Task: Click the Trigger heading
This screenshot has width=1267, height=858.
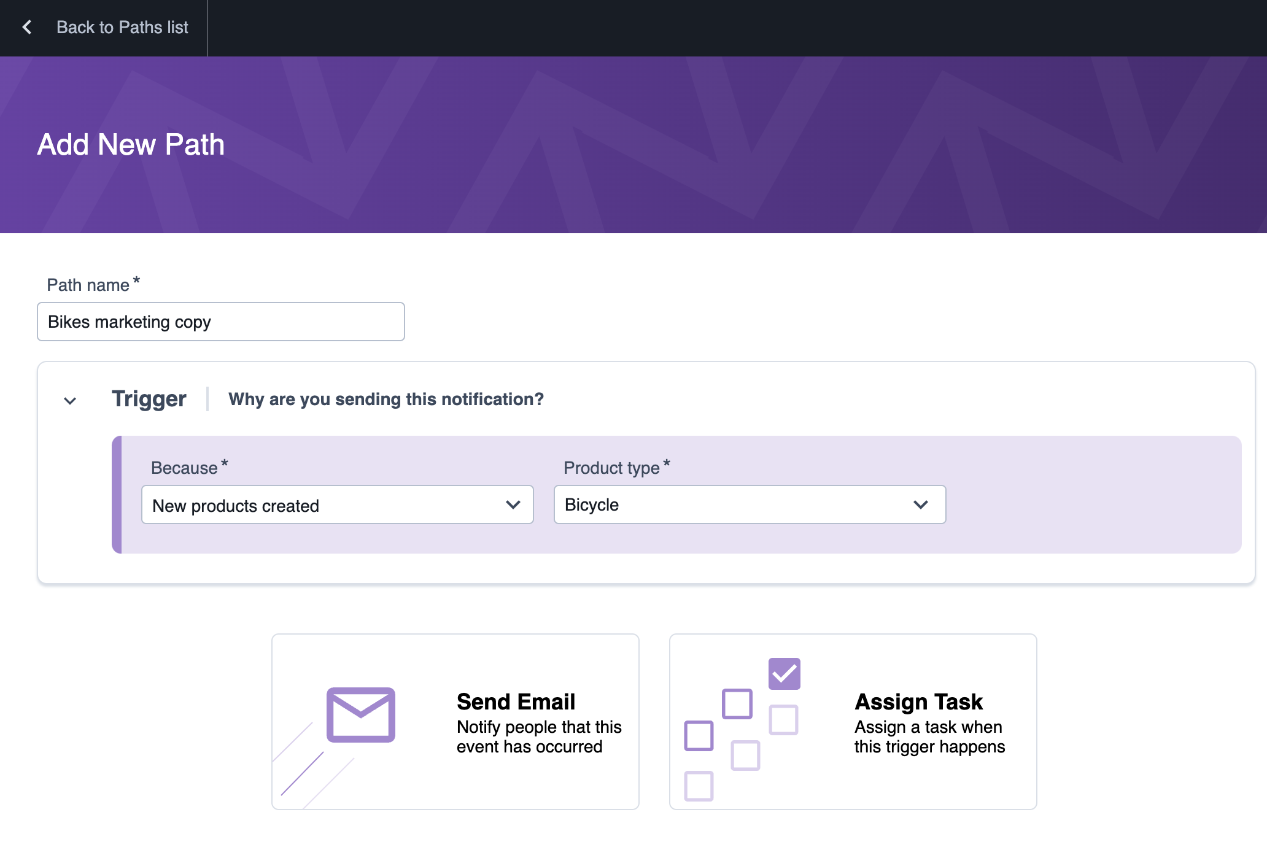Action: pyautogui.click(x=149, y=399)
